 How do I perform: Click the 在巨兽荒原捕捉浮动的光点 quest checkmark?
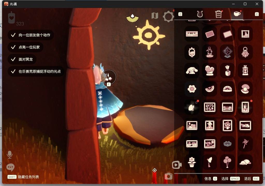(x=13, y=72)
